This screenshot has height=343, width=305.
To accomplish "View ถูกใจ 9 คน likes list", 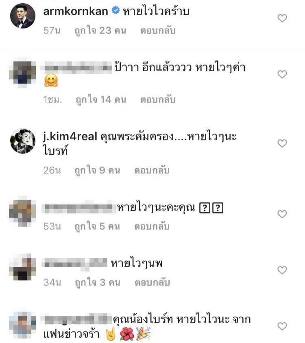I will pyautogui.click(x=97, y=170).
